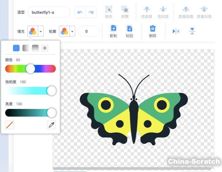Select solid color fill mode

(x=16, y=48)
